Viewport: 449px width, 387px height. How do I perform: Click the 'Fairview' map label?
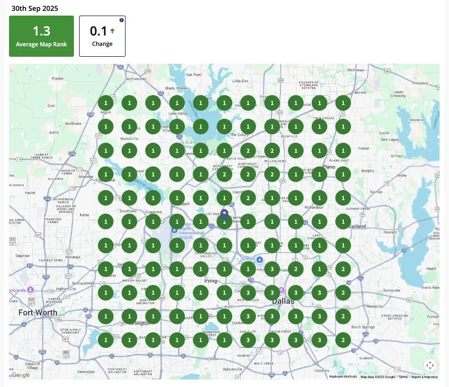tap(359, 92)
